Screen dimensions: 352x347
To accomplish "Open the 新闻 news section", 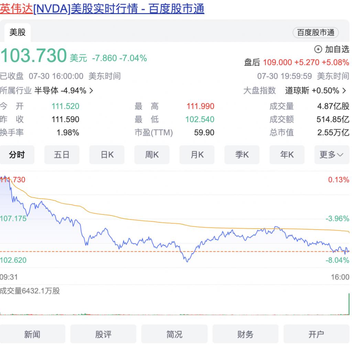I will 32,334.
